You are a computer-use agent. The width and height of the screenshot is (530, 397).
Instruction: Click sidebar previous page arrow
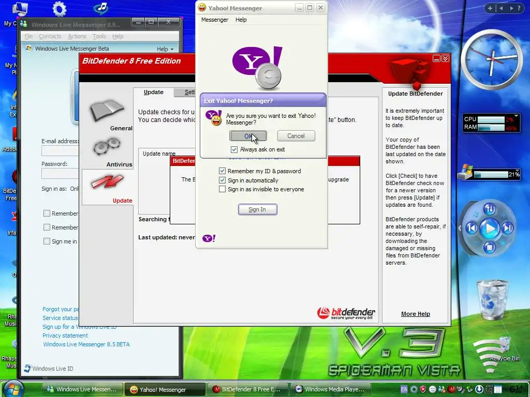(x=501, y=8)
